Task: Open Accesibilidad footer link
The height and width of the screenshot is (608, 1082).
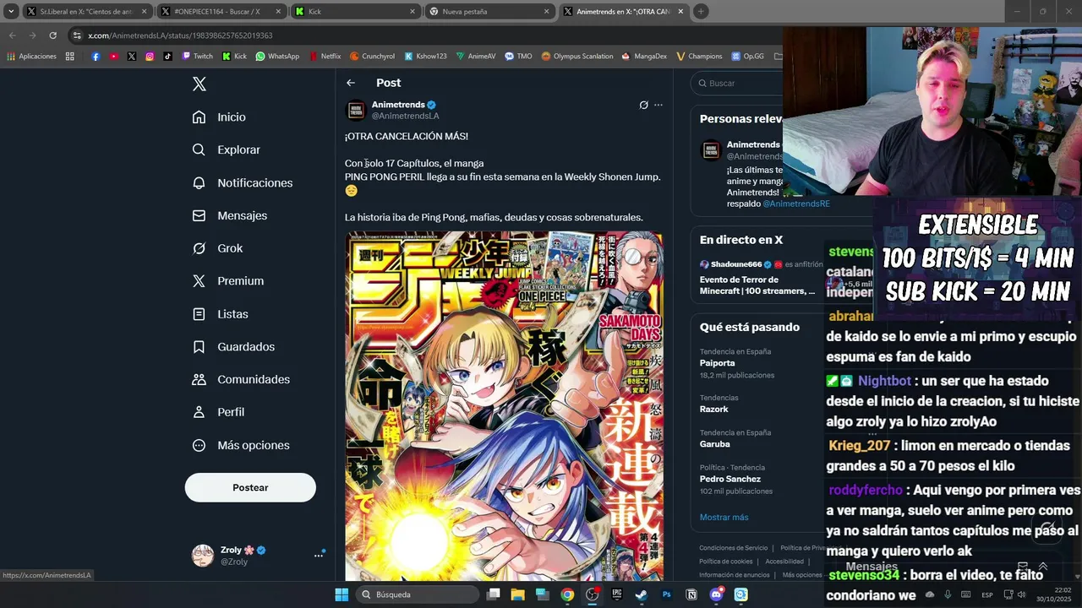Action: (784, 562)
